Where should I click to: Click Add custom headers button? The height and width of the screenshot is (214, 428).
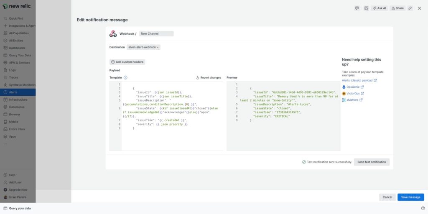pos(127,62)
